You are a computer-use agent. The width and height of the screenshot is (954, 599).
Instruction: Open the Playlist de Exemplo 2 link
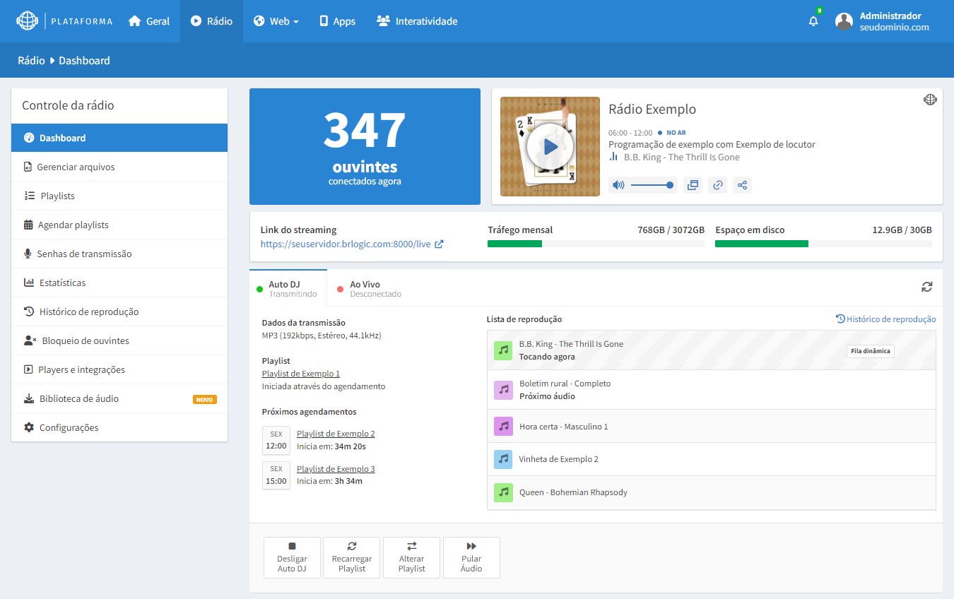336,434
